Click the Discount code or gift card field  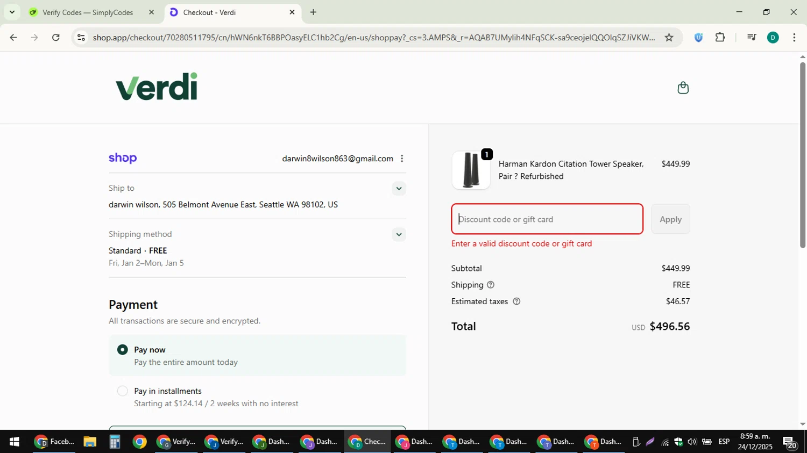(x=547, y=219)
